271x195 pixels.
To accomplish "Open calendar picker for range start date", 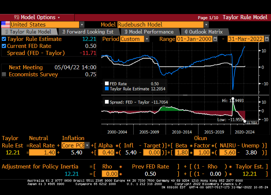I will coord(215,39).
